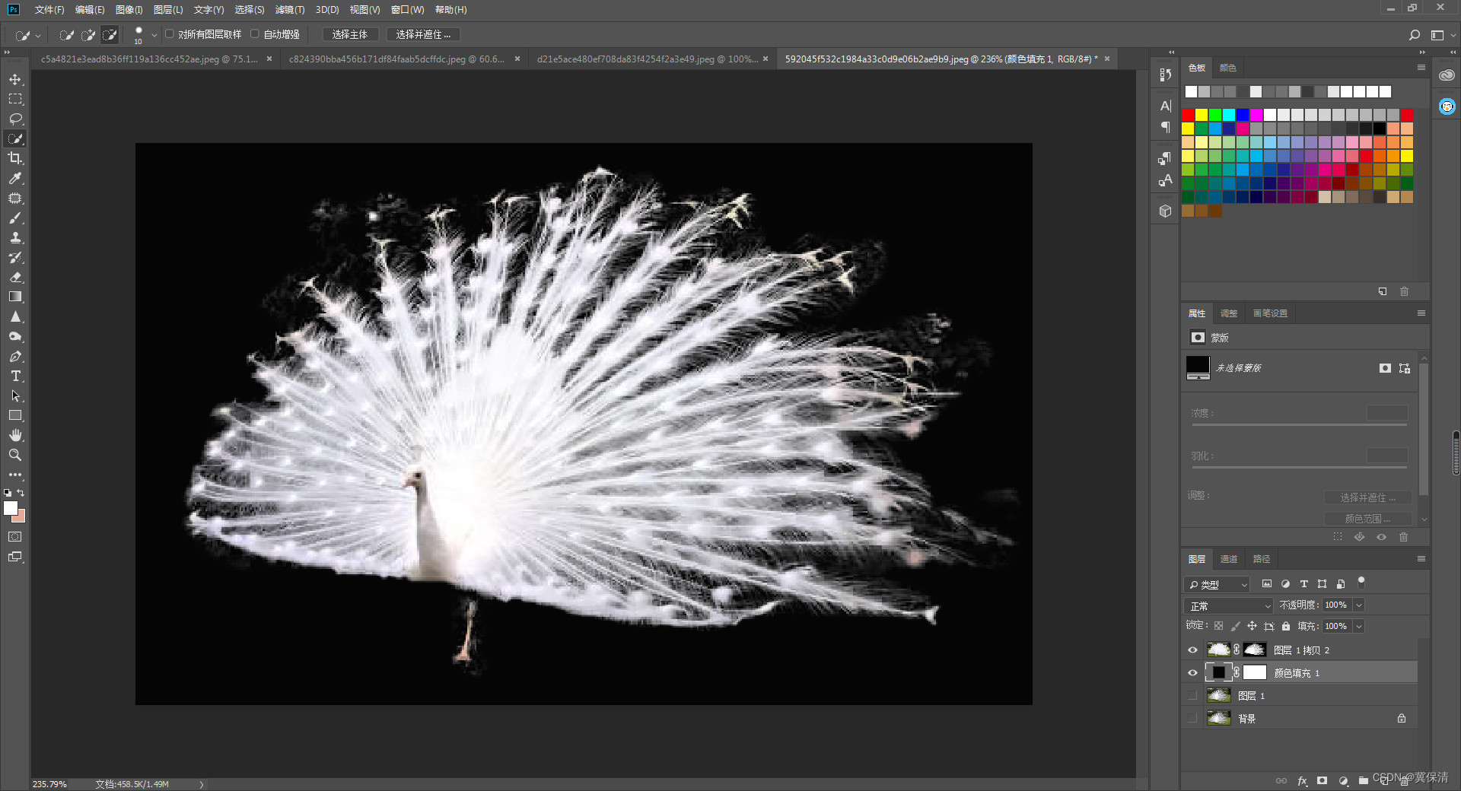
Task: Hide the 图层 1 拷贝 2 layer
Action: coord(1192,650)
